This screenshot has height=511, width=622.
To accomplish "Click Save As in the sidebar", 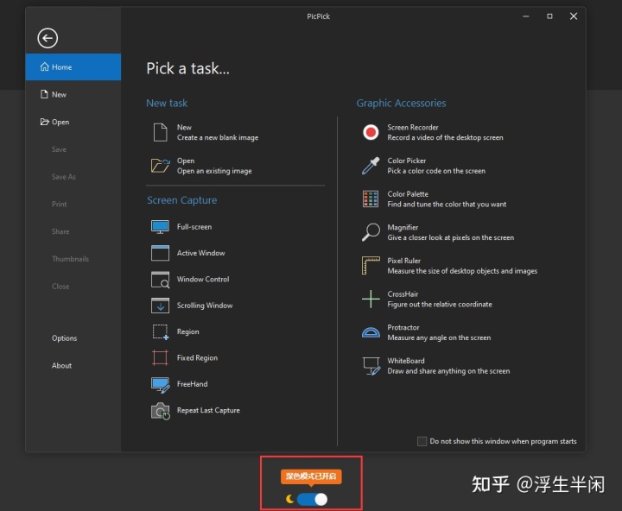I will tap(63, 177).
